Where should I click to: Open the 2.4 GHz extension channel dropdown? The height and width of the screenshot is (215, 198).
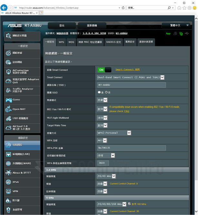point(102,191)
